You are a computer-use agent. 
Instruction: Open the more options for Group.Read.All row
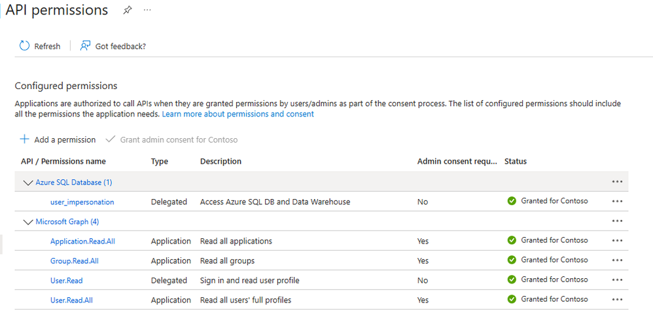pyautogui.click(x=617, y=261)
